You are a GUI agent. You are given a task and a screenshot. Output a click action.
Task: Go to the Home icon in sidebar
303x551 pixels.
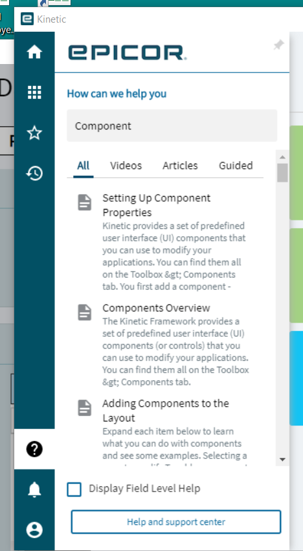34,52
